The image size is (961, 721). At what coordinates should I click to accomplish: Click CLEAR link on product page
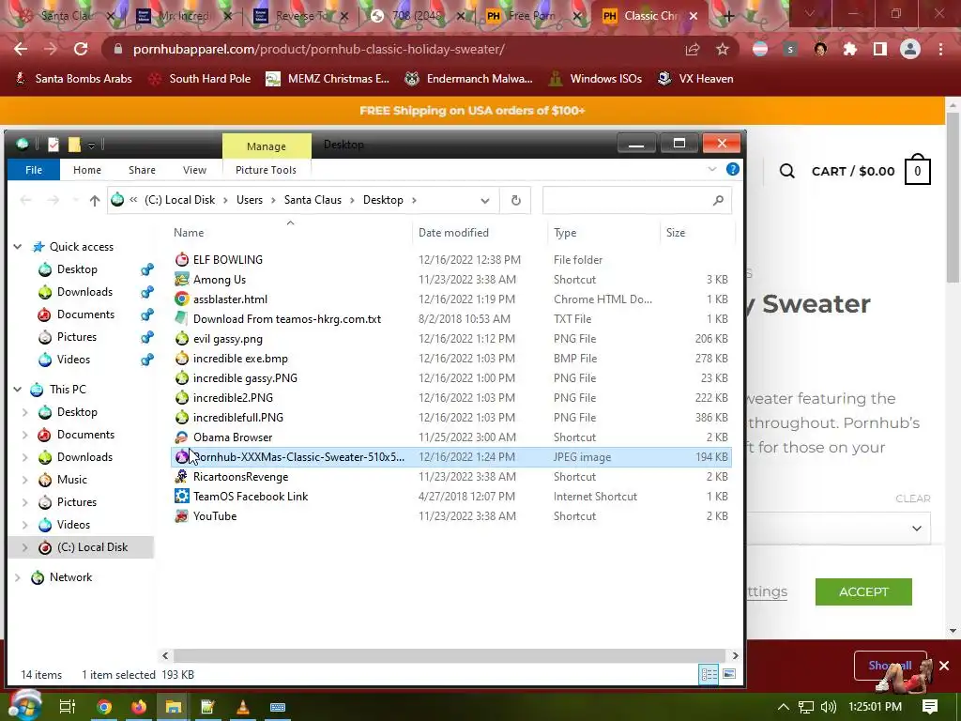pos(912,499)
